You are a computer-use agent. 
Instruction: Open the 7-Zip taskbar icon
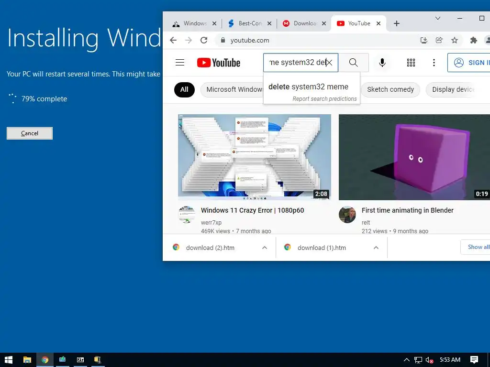point(80,360)
